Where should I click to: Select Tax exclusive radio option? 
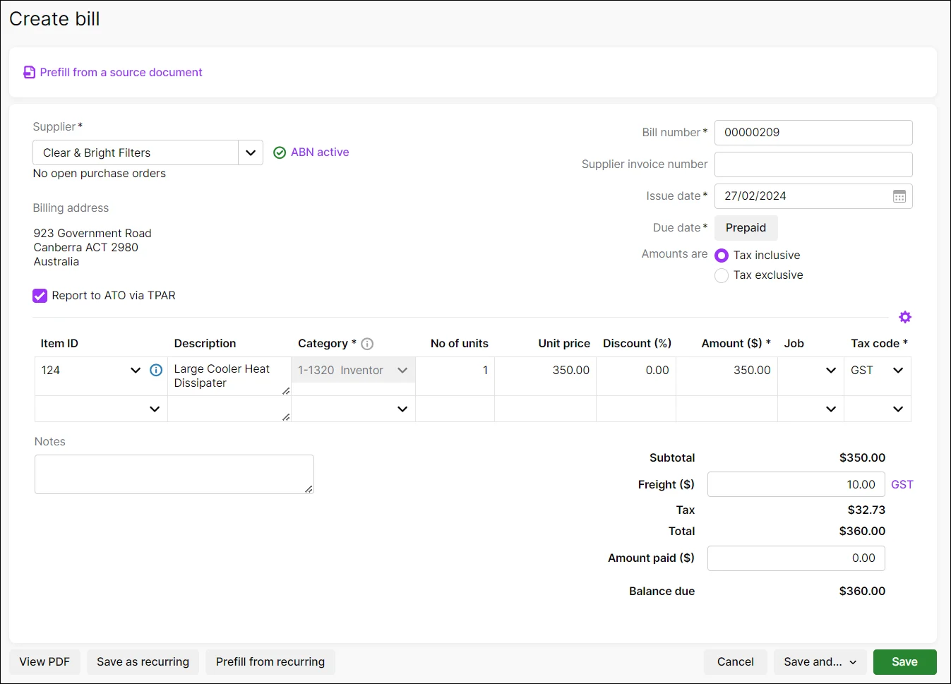[x=722, y=275]
